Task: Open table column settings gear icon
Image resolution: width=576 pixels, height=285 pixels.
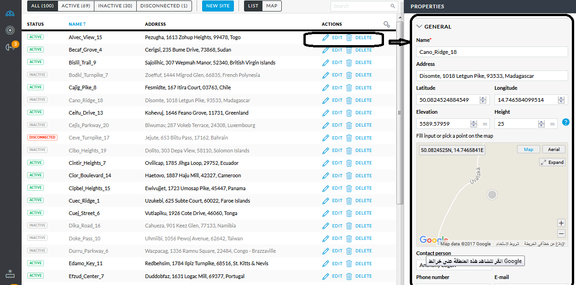Action: (x=386, y=24)
